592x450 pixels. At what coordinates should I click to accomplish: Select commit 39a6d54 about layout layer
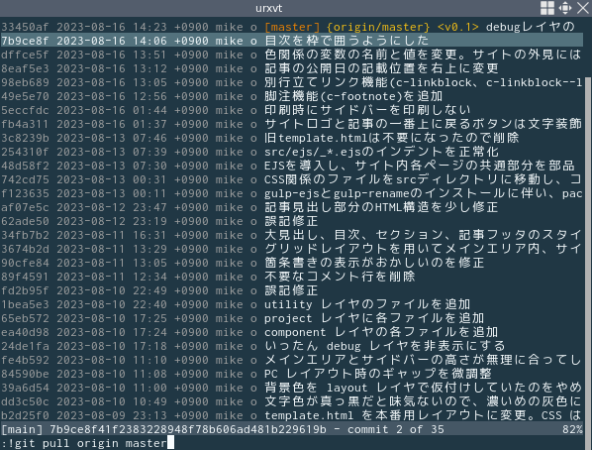pyautogui.click(x=291, y=388)
